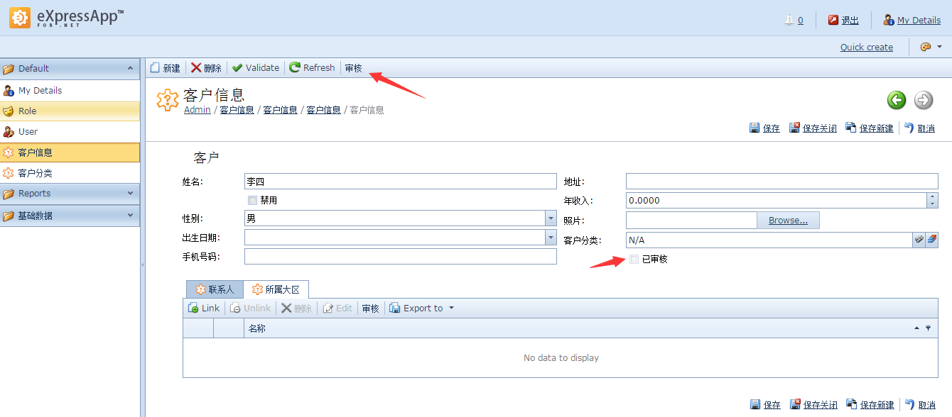The width and height of the screenshot is (952, 417).
Task: Click the Browse... photo button
Action: [x=788, y=221]
